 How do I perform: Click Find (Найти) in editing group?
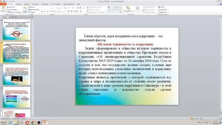161,7
